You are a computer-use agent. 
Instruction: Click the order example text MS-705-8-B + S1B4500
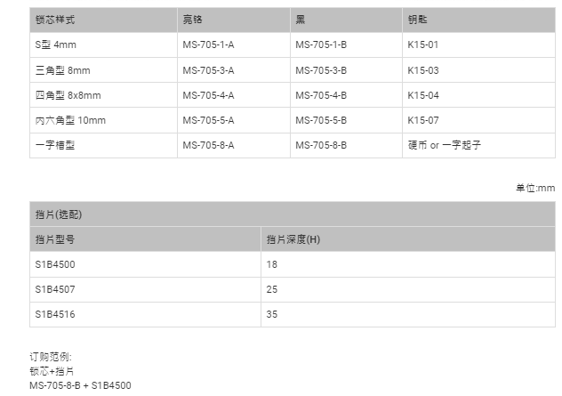pos(80,385)
